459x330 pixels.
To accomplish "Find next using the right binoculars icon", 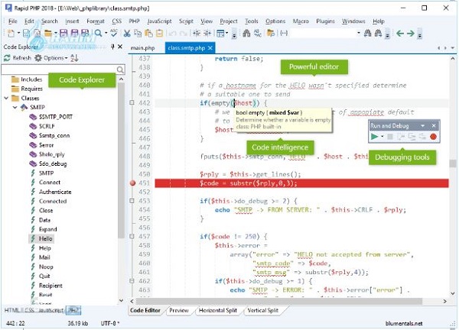I will [x=378, y=33].
